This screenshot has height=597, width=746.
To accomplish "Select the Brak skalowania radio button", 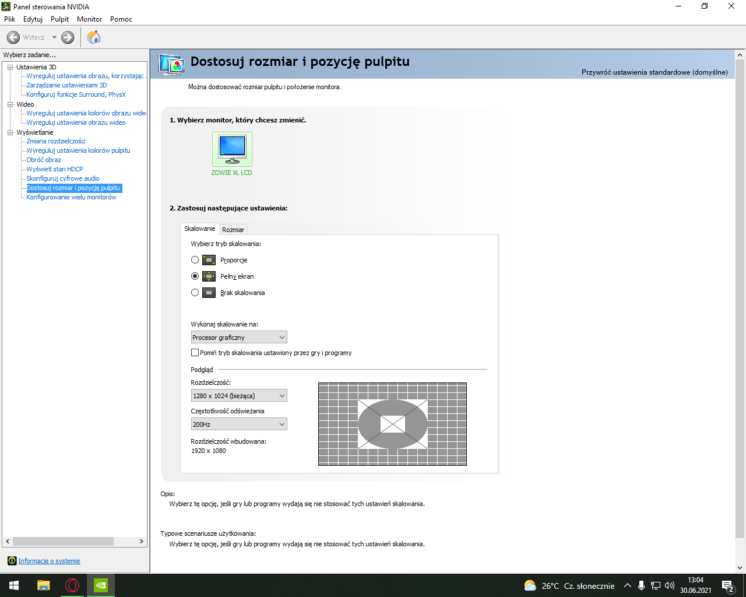I will pyautogui.click(x=195, y=293).
